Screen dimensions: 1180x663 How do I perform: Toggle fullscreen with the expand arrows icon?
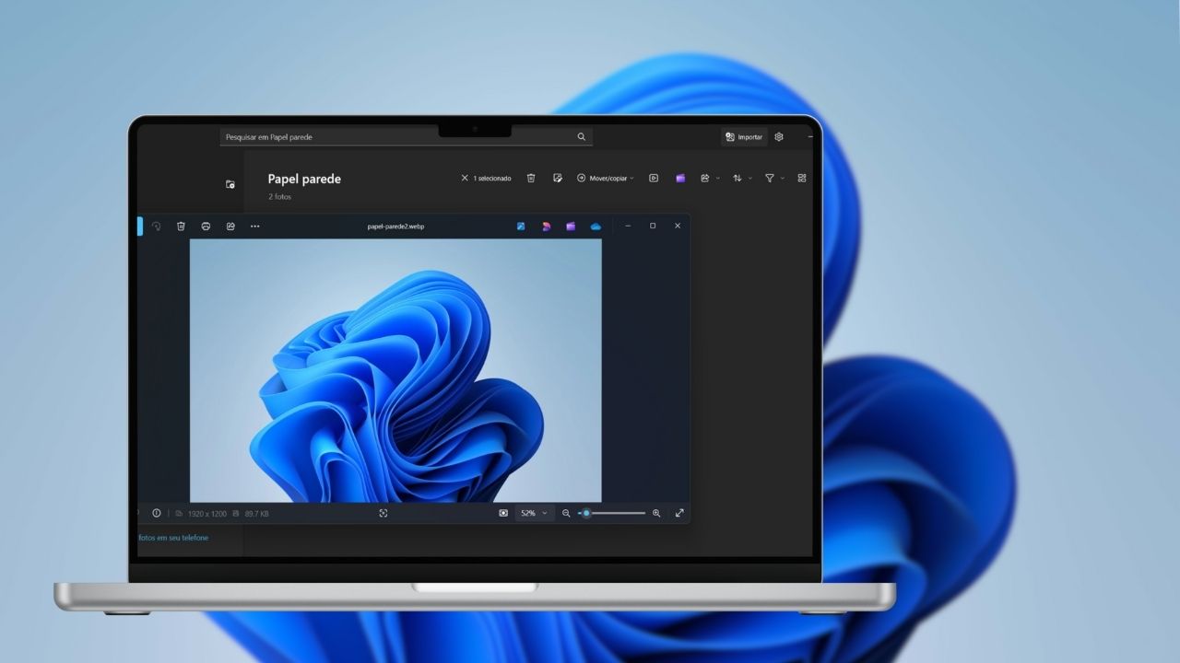click(679, 513)
